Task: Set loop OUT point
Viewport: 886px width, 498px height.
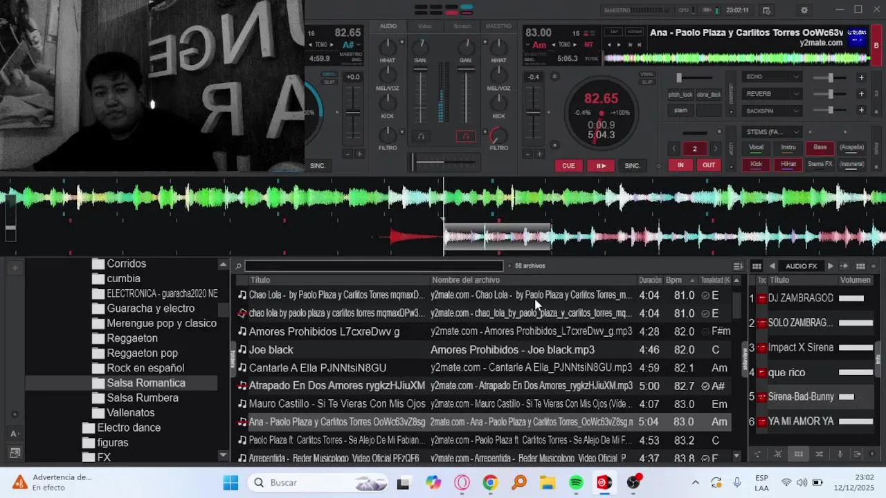Action: pos(709,165)
